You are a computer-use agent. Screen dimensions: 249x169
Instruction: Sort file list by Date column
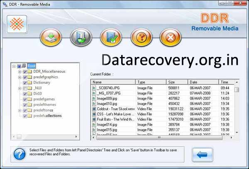(x=203, y=82)
